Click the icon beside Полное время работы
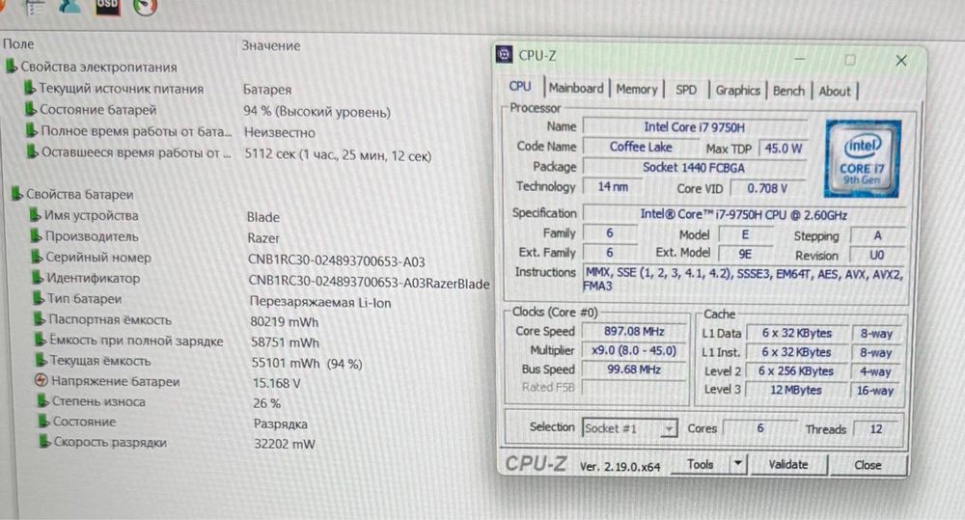 (32, 130)
